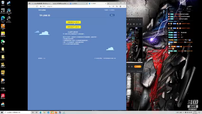Click the stream preview thumbnail in streaming tool
This screenshot has width=202, height=114.
[134, 45]
